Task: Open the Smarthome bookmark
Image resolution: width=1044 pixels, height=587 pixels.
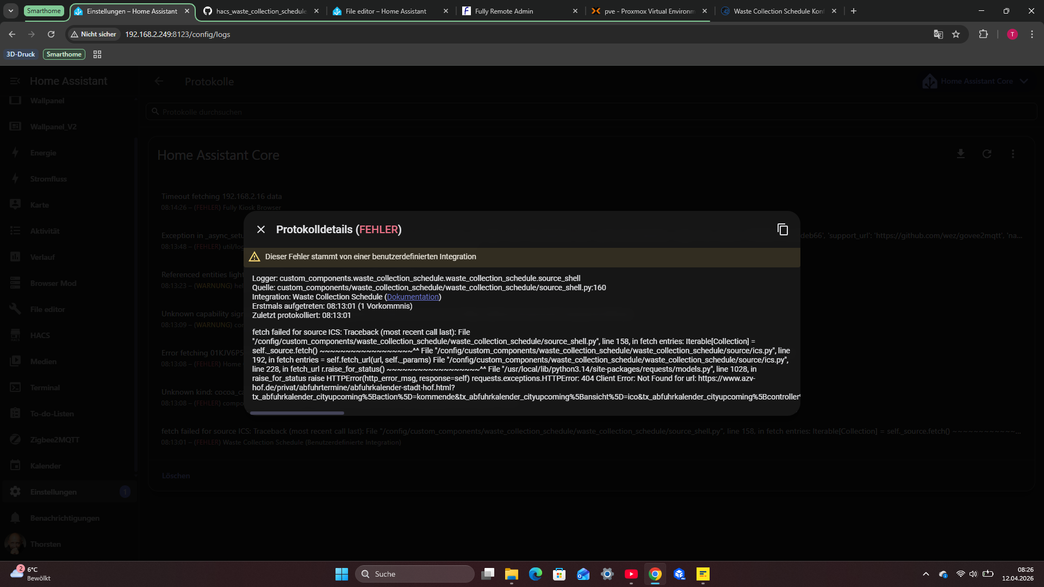Action: (64, 54)
